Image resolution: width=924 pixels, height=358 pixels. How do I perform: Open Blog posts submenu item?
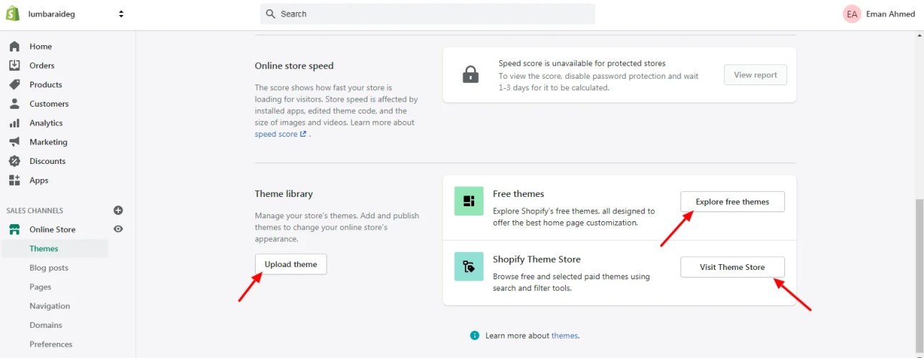pyautogui.click(x=49, y=268)
